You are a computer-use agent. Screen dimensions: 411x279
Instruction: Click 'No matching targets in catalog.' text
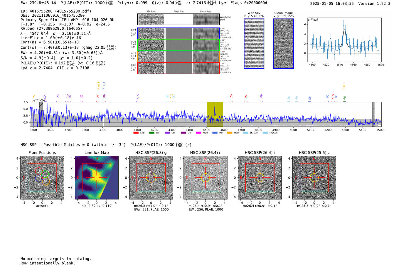pyautogui.click(x=56, y=259)
